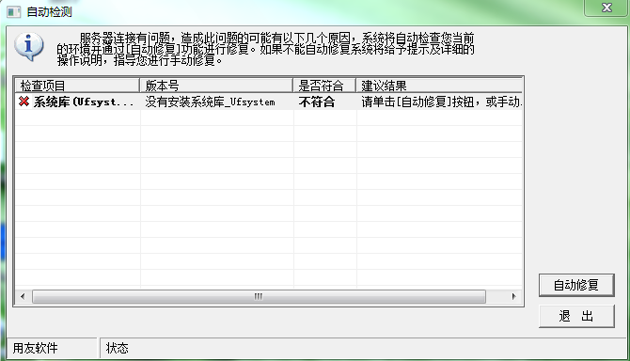The height and width of the screenshot is (361, 630).
Task: Click the horizontal scrollbar thumb
Action: tap(259, 296)
